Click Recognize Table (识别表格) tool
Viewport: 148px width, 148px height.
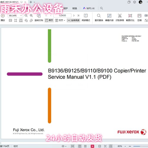tap(120, 18)
